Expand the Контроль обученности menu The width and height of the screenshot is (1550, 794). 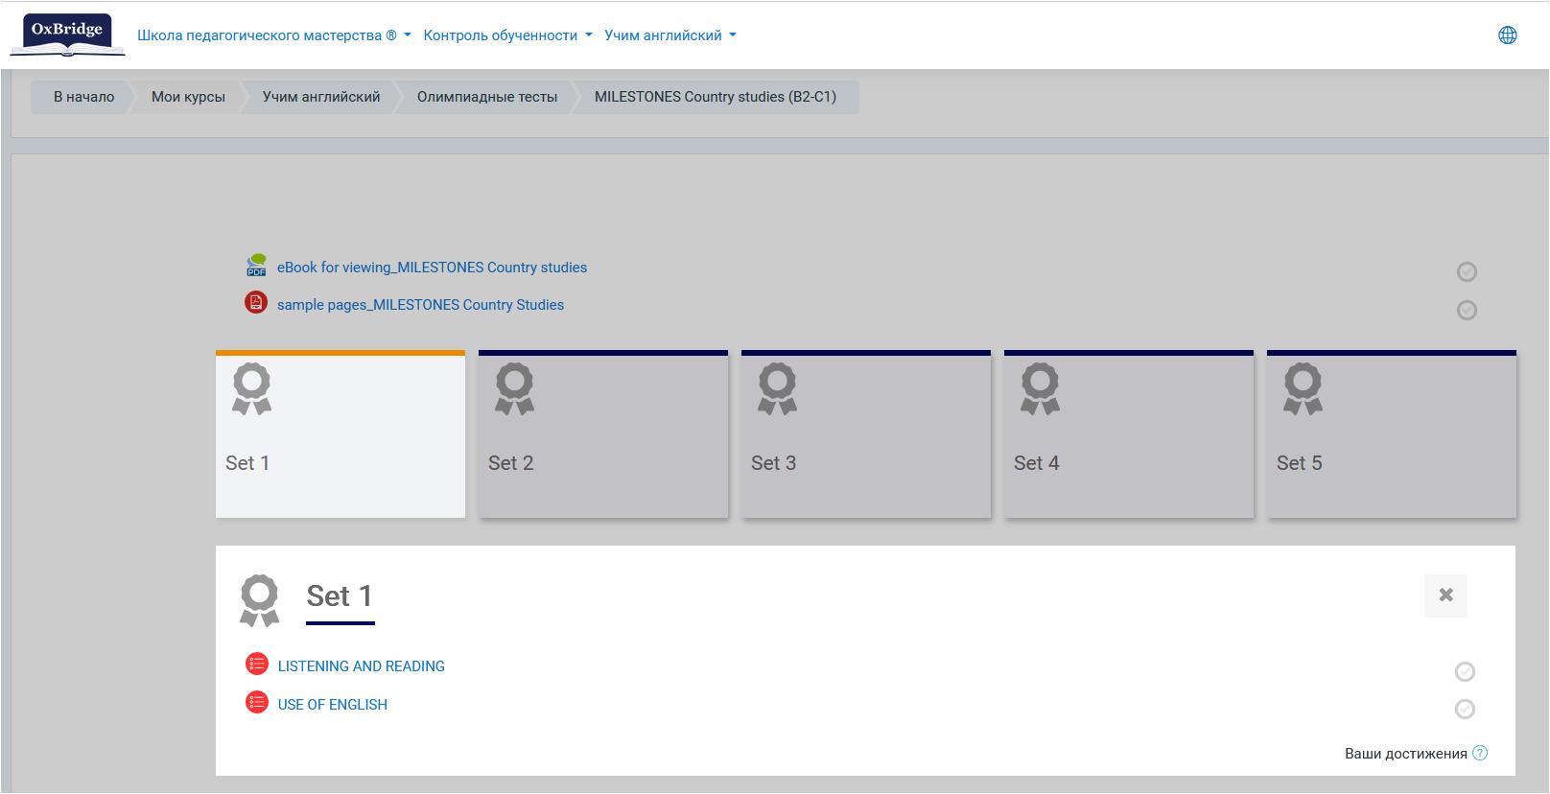[507, 35]
